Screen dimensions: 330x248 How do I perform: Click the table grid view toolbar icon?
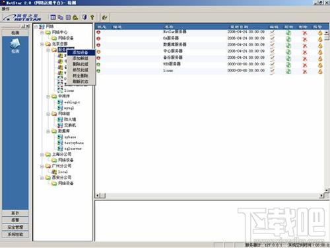[53, 17]
